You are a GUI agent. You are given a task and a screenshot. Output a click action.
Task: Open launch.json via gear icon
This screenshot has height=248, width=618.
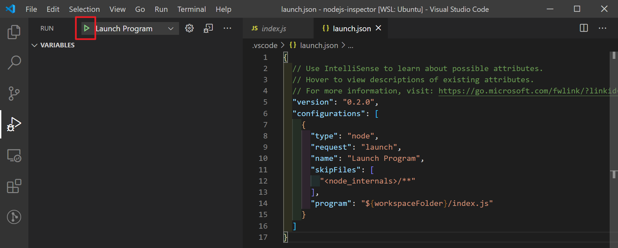pyautogui.click(x=189, y=28)
